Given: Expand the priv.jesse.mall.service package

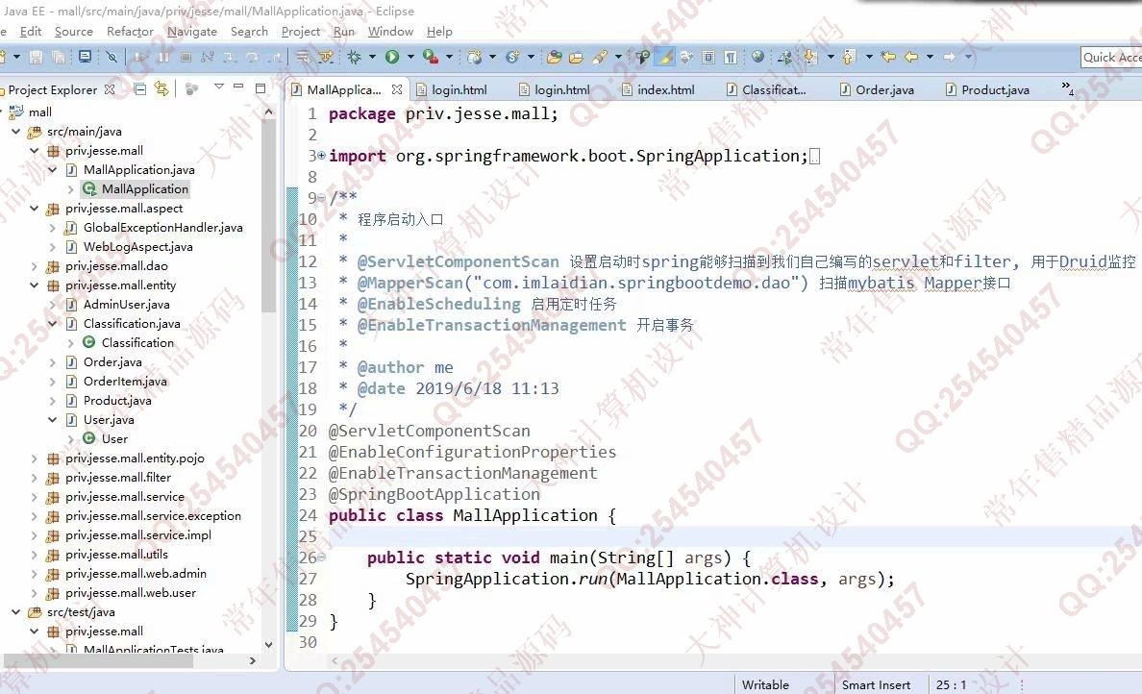Looking at the screenshot, I should coord(35,497).
